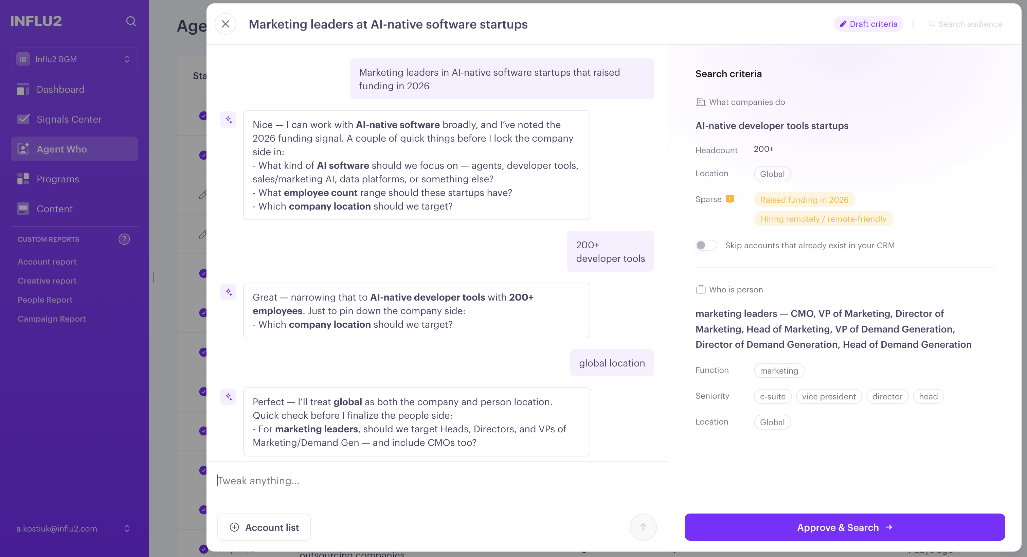Open the People Report link

coord(45,300)
